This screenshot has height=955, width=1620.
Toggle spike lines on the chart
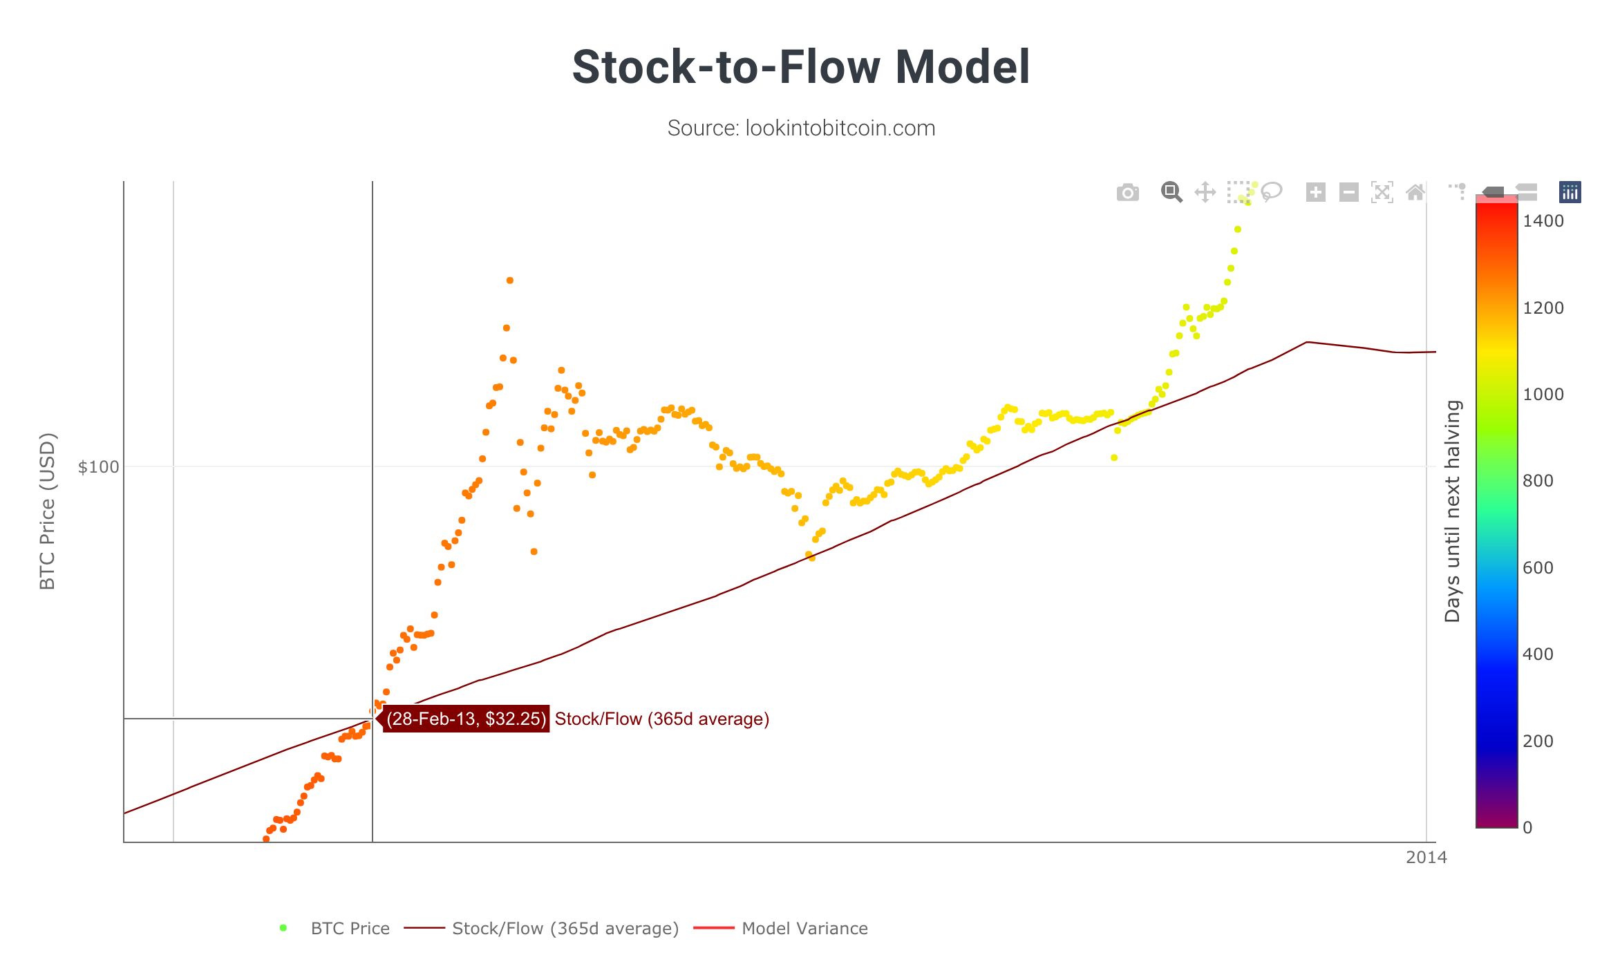(x=1458, y=191)
